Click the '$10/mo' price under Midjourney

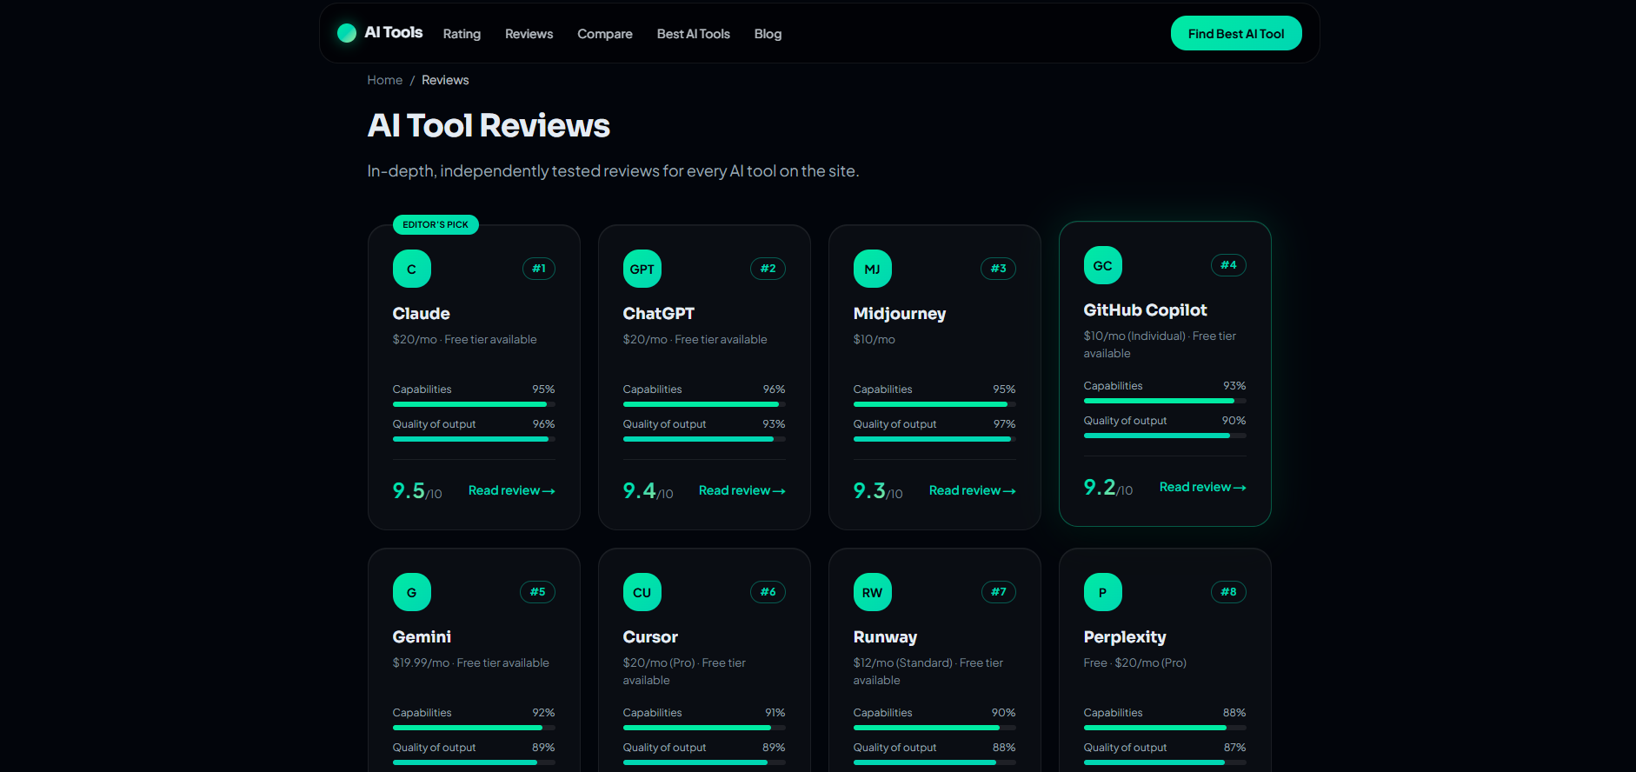click(x=875, y=339)
